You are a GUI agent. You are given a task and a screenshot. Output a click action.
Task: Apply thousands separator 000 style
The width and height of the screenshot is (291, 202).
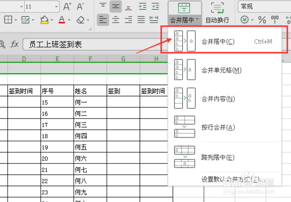pyautogui.click(x=275, y=19)
